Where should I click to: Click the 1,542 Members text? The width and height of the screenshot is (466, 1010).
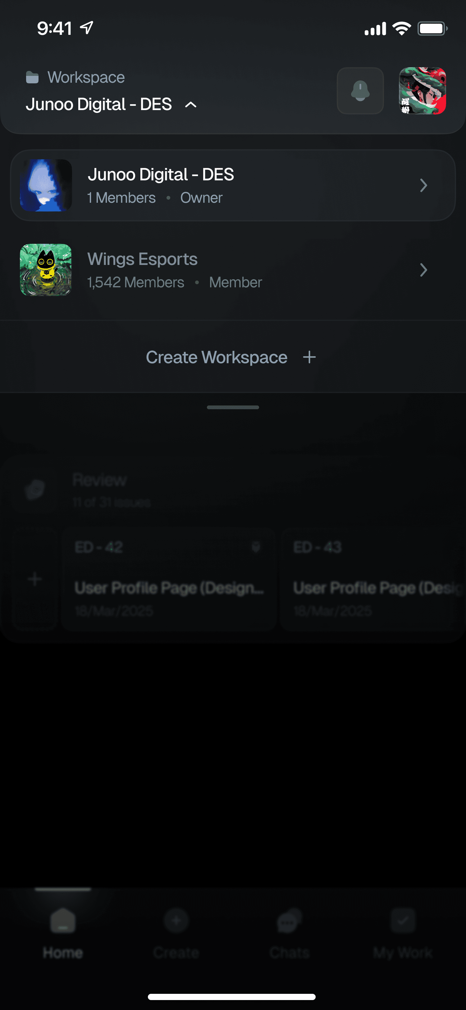pos(135,282)
